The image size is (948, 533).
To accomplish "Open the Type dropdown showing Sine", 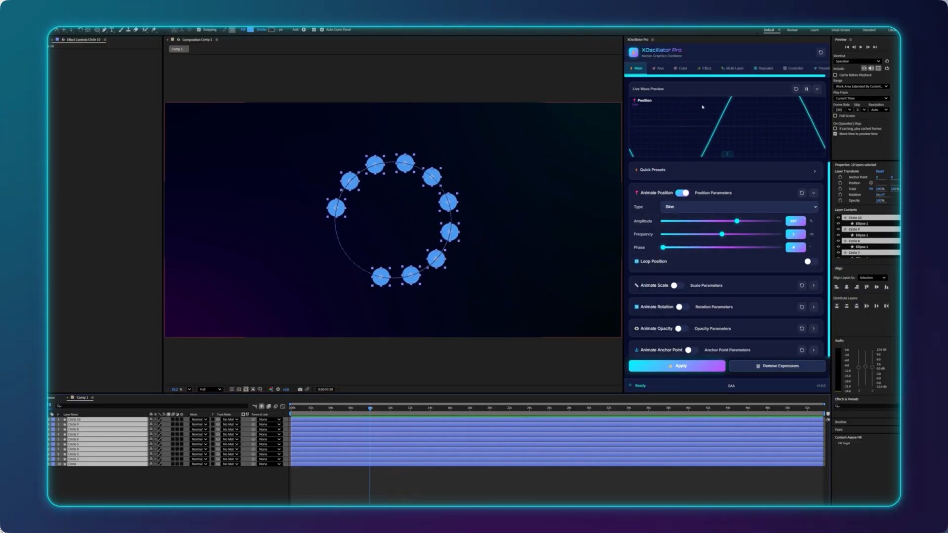I will tap(739, 207).
